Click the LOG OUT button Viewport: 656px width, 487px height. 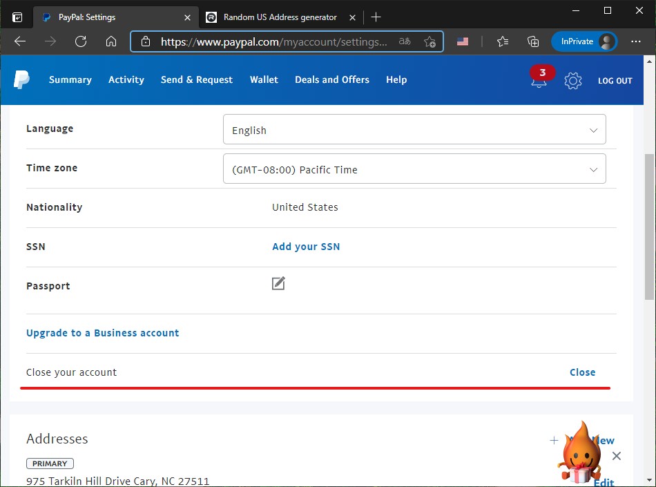615,81
